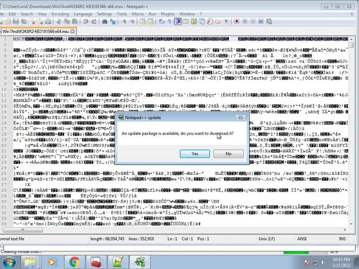Click the Stop Recording macro icon
The image size is (359, 269).
coord(245,21)
